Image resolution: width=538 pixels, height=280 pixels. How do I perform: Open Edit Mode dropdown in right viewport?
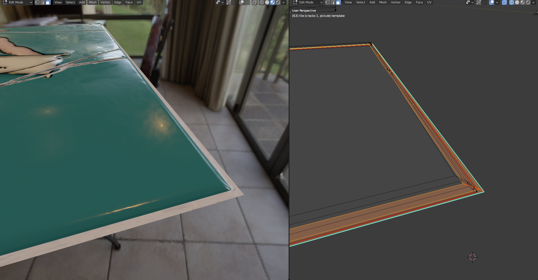pyautogui.click(x=308, y=2)
